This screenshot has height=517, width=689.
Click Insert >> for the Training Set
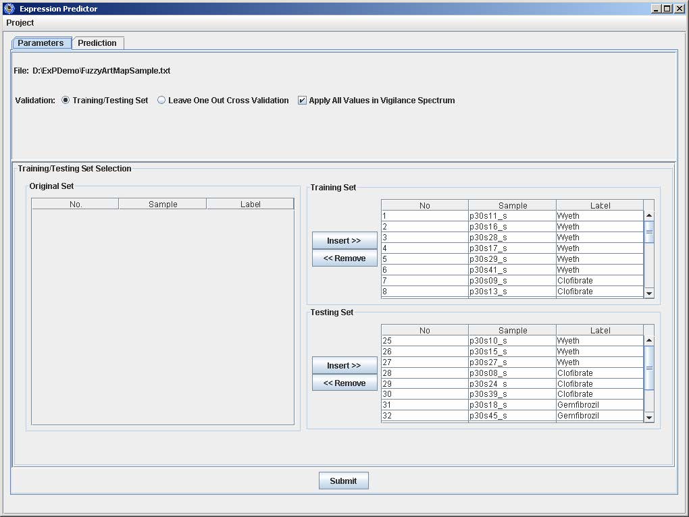(x=344, y=240)
